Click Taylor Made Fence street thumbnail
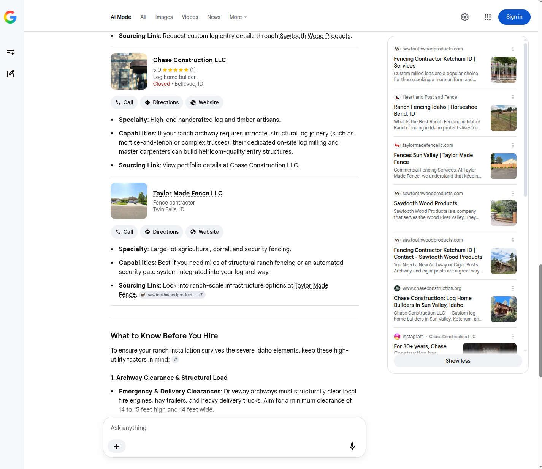 129,201
